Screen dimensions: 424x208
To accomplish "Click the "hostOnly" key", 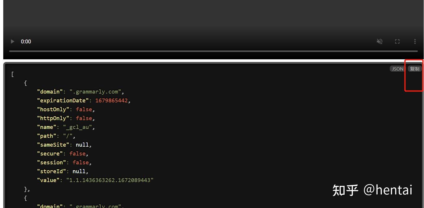I will point(53,109).
